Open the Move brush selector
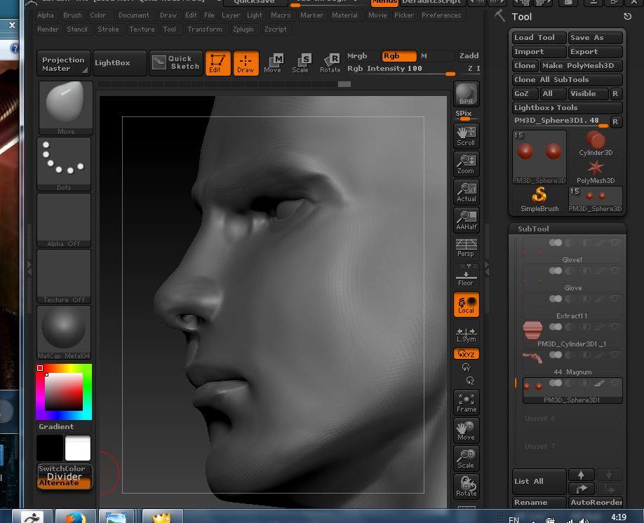Viewport: 644px width, 523px height. 65,107
